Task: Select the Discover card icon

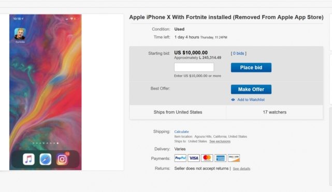Action: 234,158
